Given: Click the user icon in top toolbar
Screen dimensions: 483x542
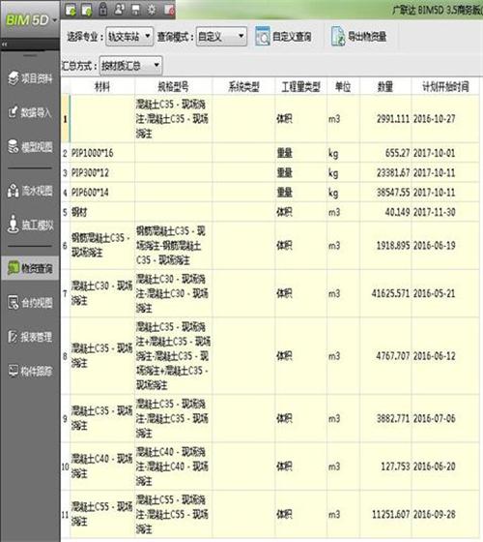Looking at the screenshot, I should (119, 9).
